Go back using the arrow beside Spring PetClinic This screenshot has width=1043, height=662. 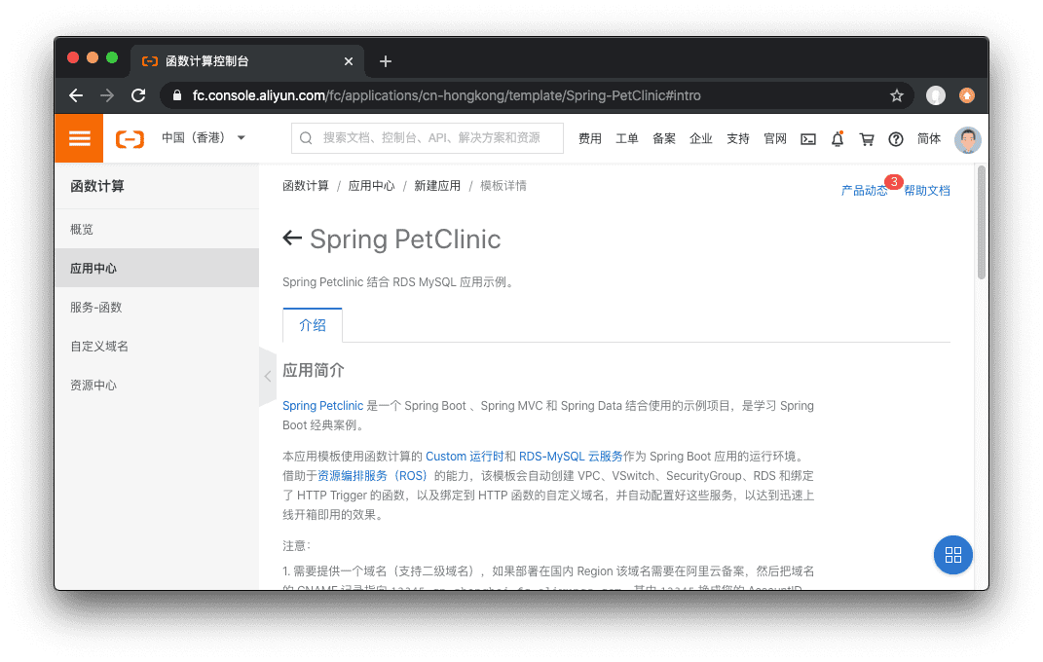pos(290,239)
